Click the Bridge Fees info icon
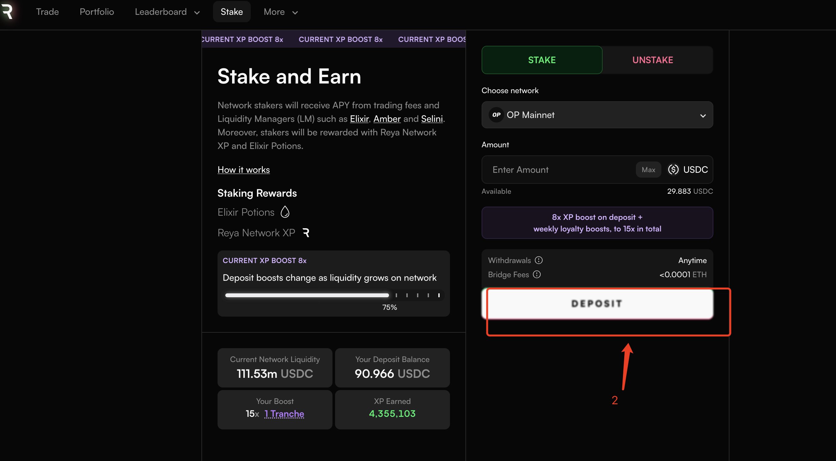 (537, 275)
